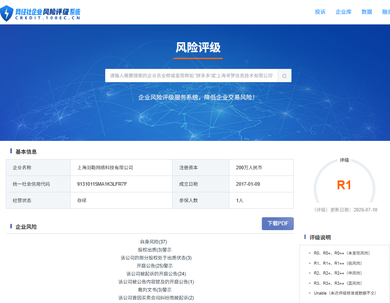Click the 成立日期 label cell
Screen dimensions: 390x303
(x=201, y=184)
